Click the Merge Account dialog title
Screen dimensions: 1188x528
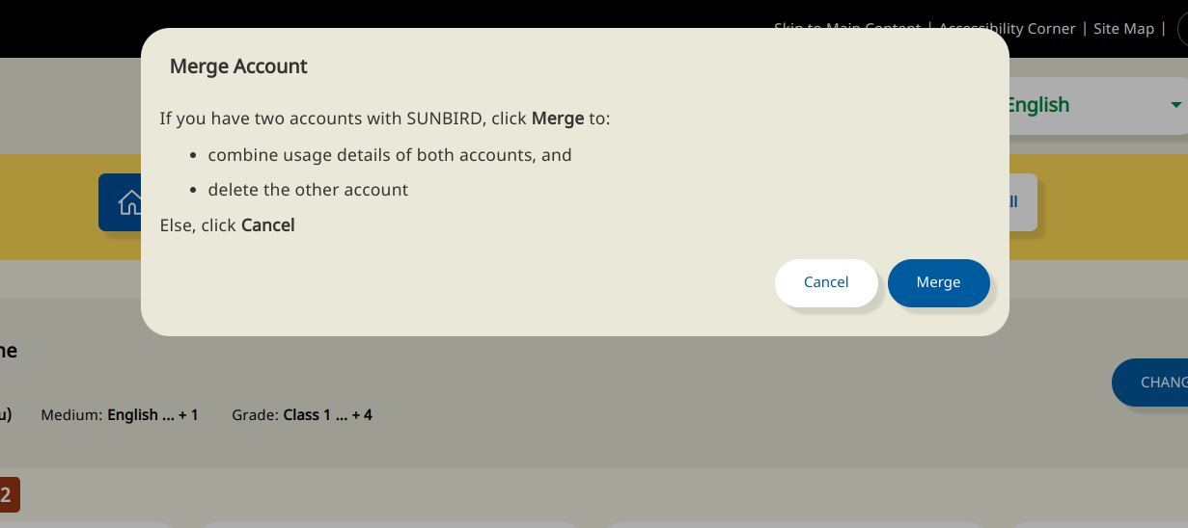[238, 66]
